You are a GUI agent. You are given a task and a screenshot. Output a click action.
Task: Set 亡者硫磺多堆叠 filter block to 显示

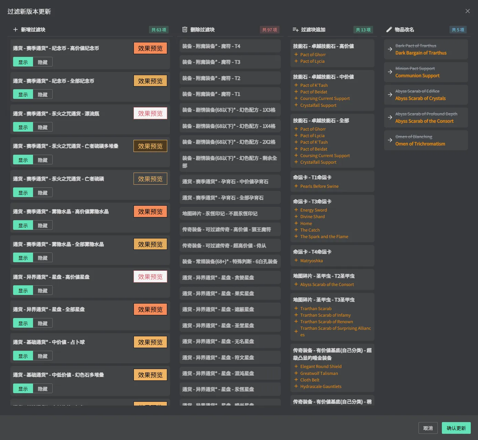(23, 160)
